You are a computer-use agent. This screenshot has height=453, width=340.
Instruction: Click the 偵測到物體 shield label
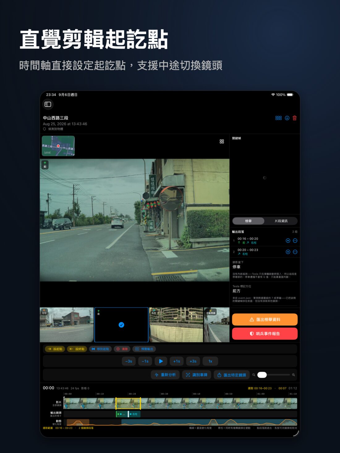(x=53, y=129)
